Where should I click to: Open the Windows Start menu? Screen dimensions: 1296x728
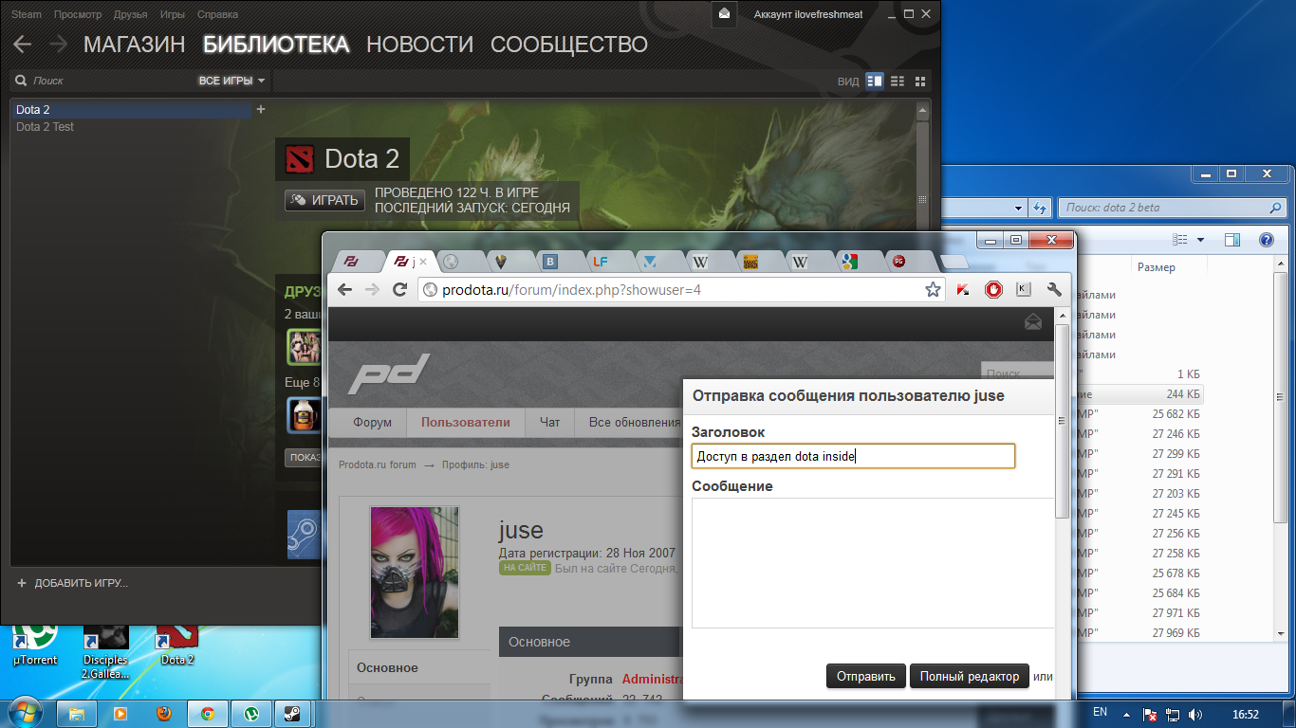[26, 713]
